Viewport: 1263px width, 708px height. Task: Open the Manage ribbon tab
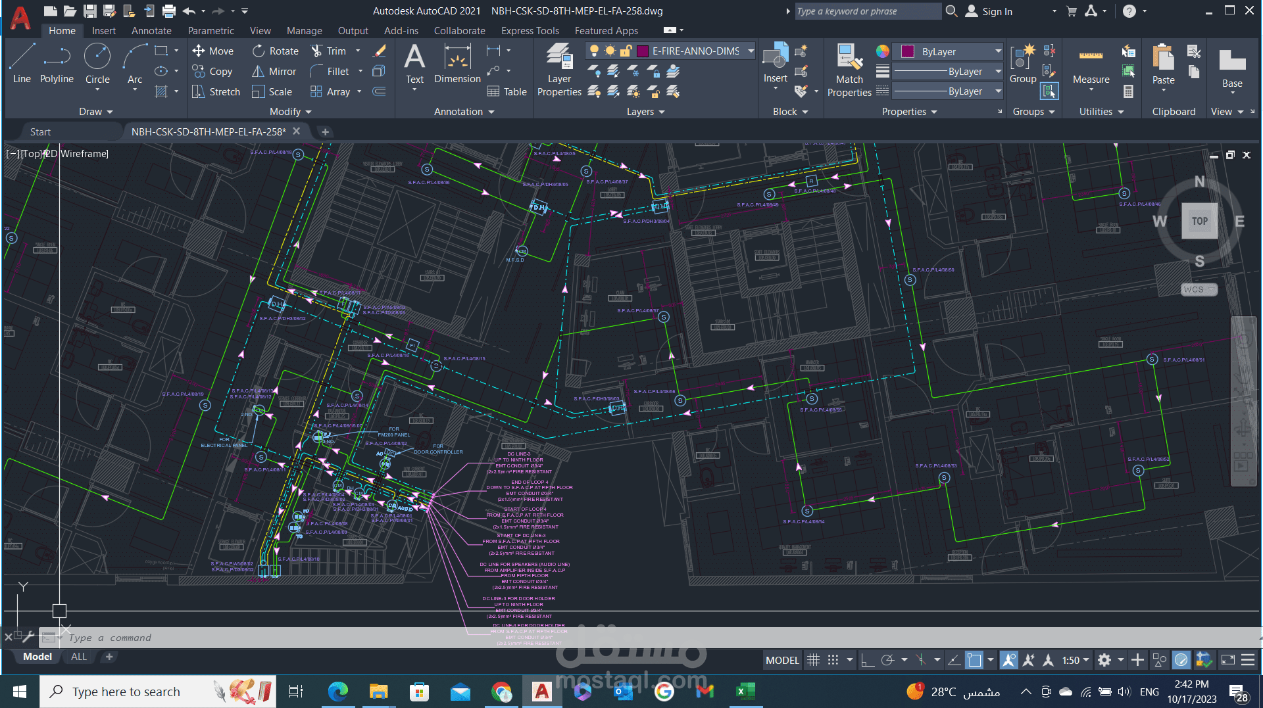click(304, 31)
